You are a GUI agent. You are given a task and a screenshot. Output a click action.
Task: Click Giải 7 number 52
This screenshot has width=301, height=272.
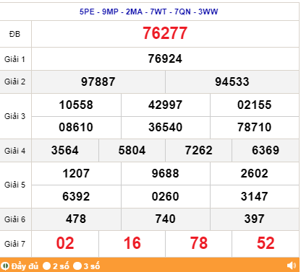coord(266,243)
